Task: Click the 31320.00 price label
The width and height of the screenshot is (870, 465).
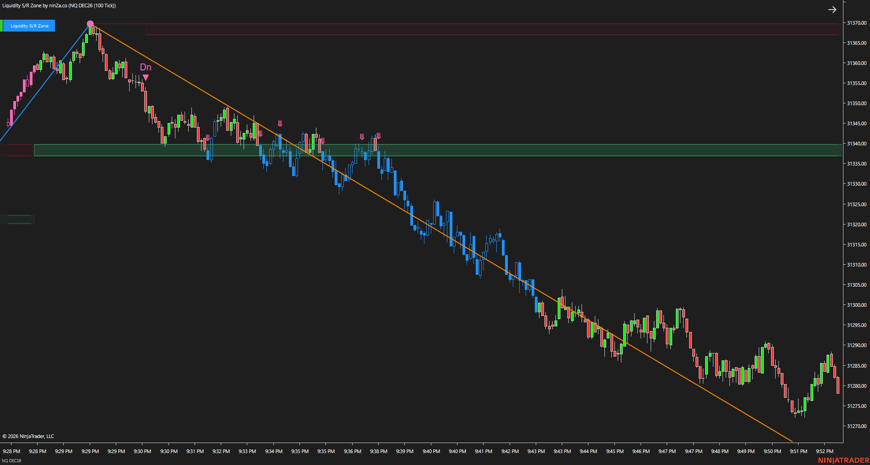Action: (856, 224)
